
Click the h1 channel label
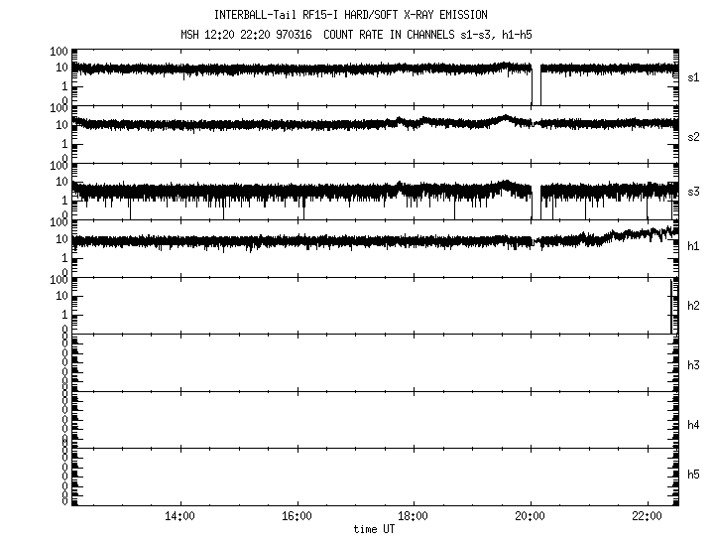[x=694, y=248]
